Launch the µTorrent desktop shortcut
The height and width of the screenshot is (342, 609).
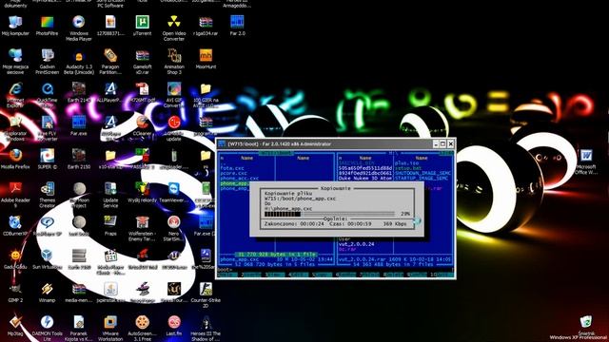[142, 26]
